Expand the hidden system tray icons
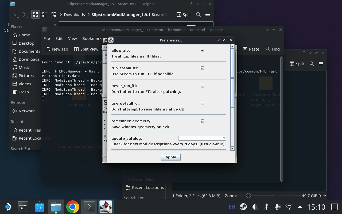 click(300, 207)
